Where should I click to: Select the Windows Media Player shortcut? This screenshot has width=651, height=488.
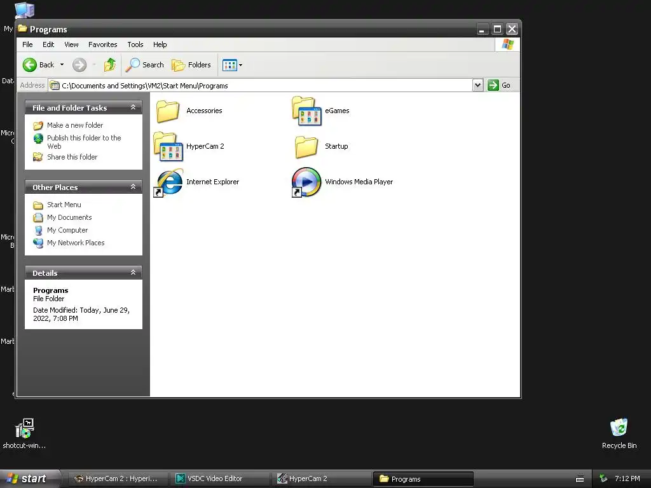(306, 182)
